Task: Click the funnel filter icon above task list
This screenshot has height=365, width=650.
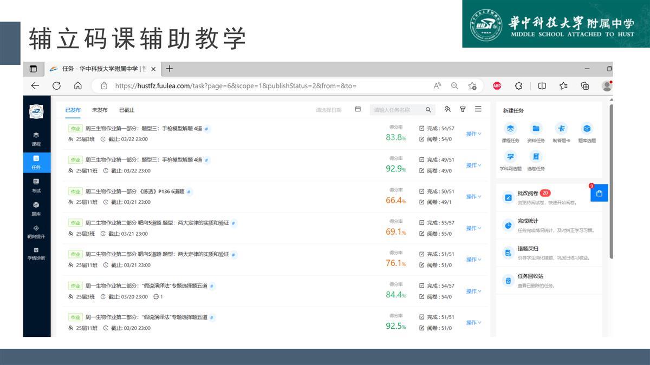Action: pyautogui.click(x=463, y=109)
